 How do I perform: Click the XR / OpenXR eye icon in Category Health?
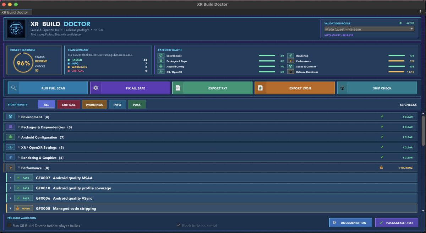[161, 72]
